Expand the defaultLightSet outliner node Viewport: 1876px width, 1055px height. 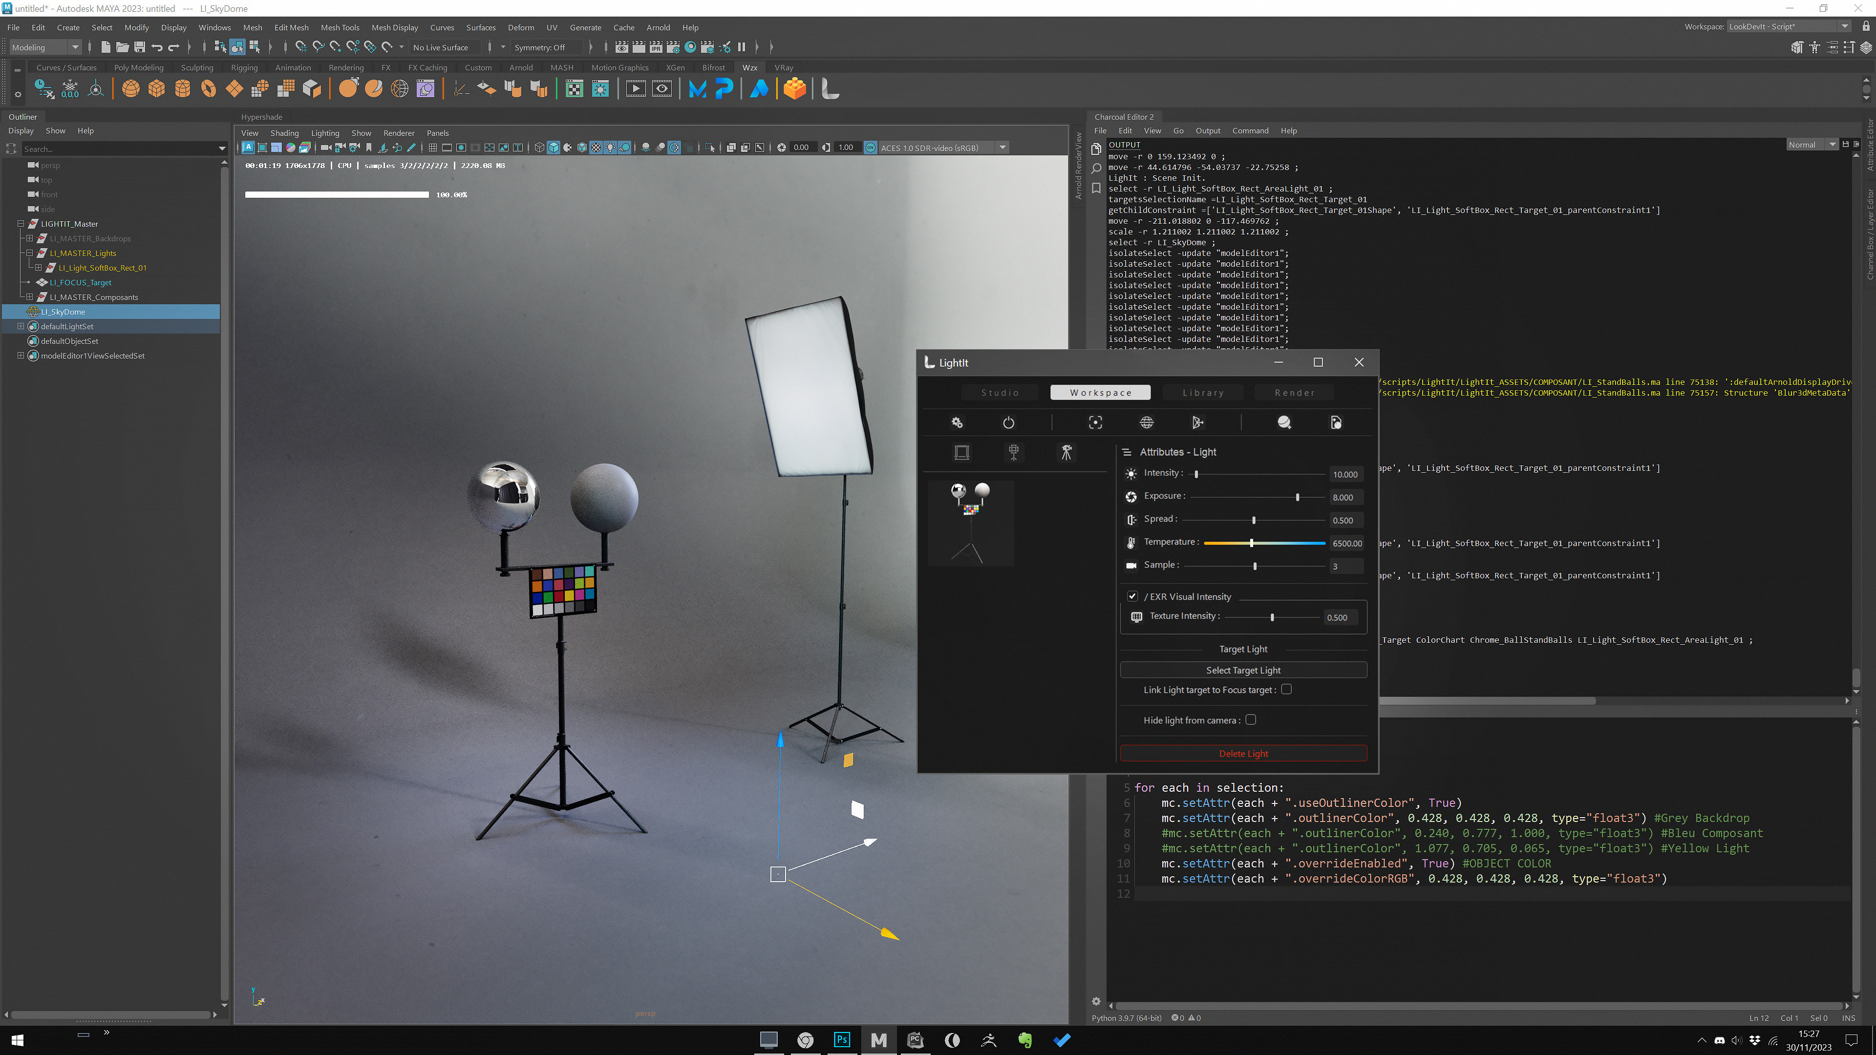point(21,326)
